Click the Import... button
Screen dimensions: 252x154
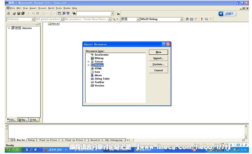click(158, 58)
